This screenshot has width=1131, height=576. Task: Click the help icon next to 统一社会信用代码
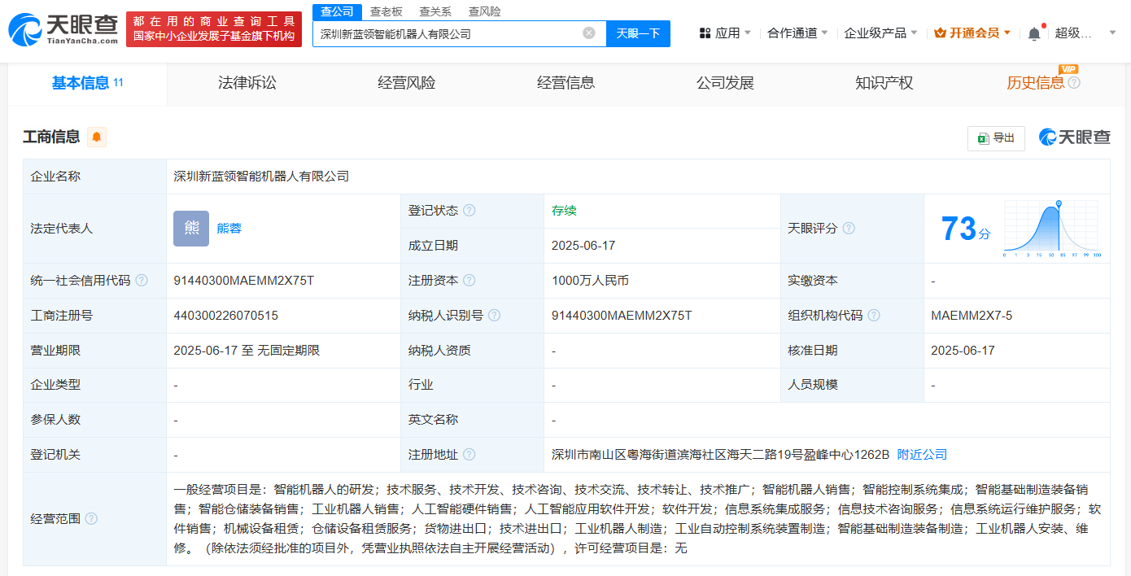click(142, 281)
